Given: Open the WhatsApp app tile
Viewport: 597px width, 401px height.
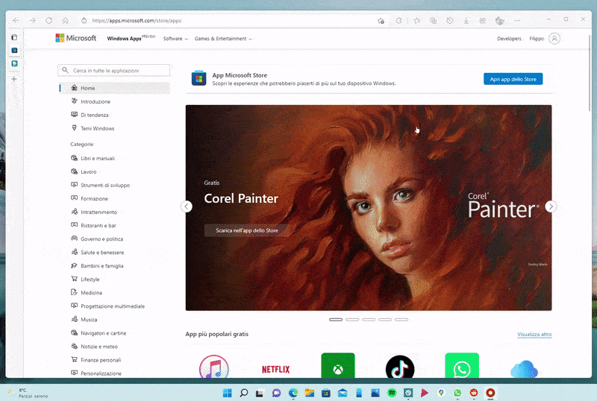Looking at the screenshot, I should click(462, 366).
